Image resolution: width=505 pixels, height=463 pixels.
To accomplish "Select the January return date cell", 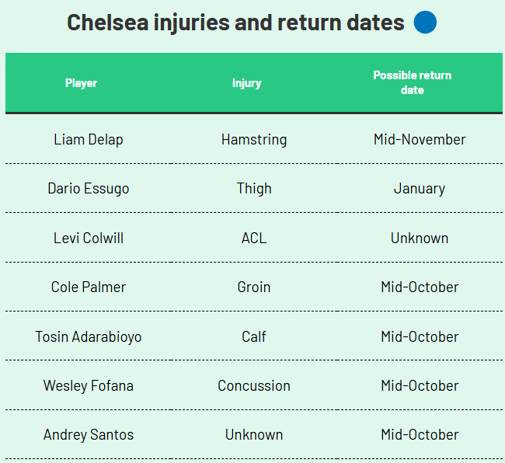I will click(420, 189).
